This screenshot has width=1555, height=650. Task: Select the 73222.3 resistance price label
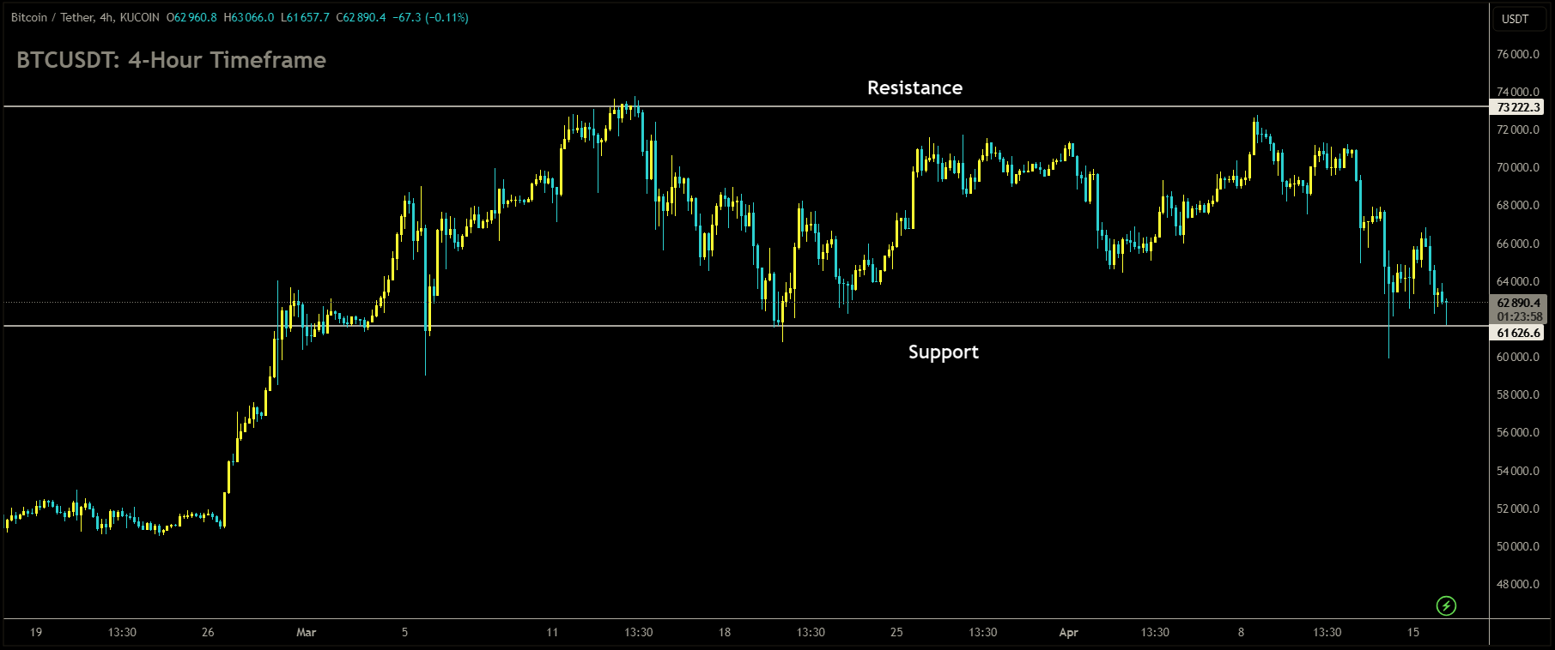coord(1518,107)
